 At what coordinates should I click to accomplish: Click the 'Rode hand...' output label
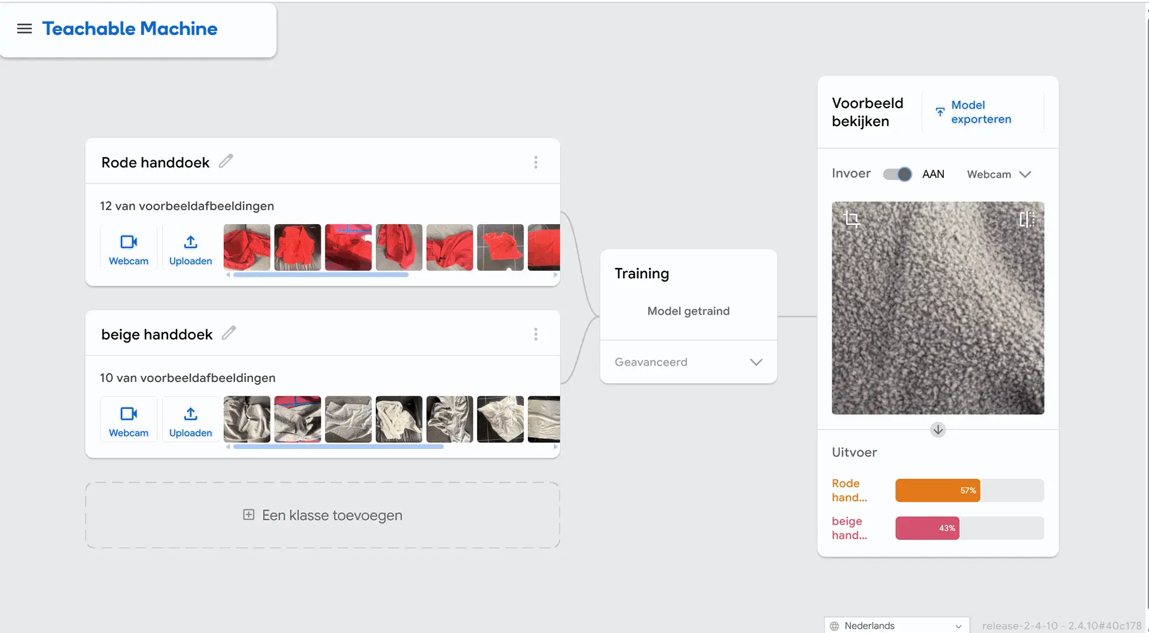pyautogui.click(x=849, y=490)
